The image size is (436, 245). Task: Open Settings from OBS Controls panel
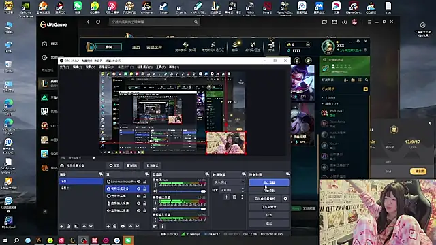click(269, 215)
